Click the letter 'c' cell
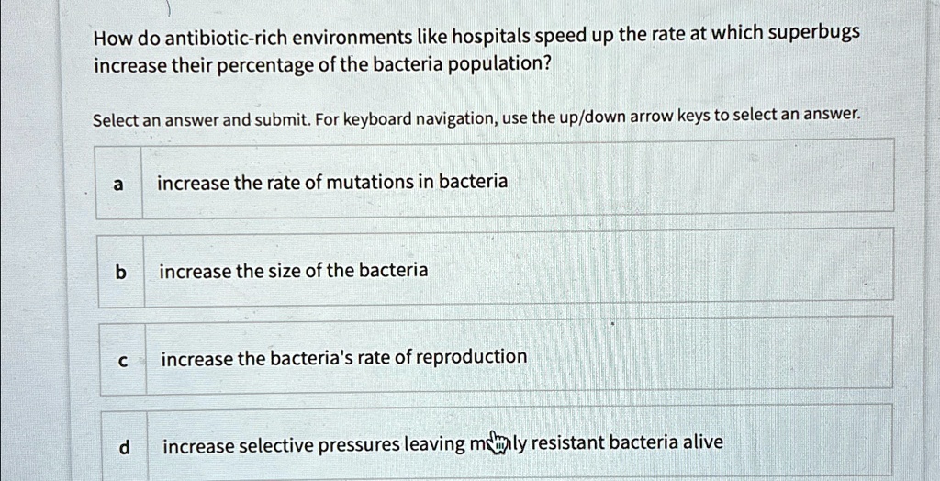The height and width of the screenshot is (481, 940). (123, 360)
